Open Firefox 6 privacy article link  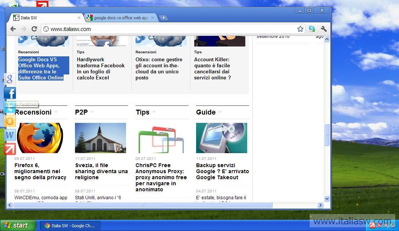40,171
